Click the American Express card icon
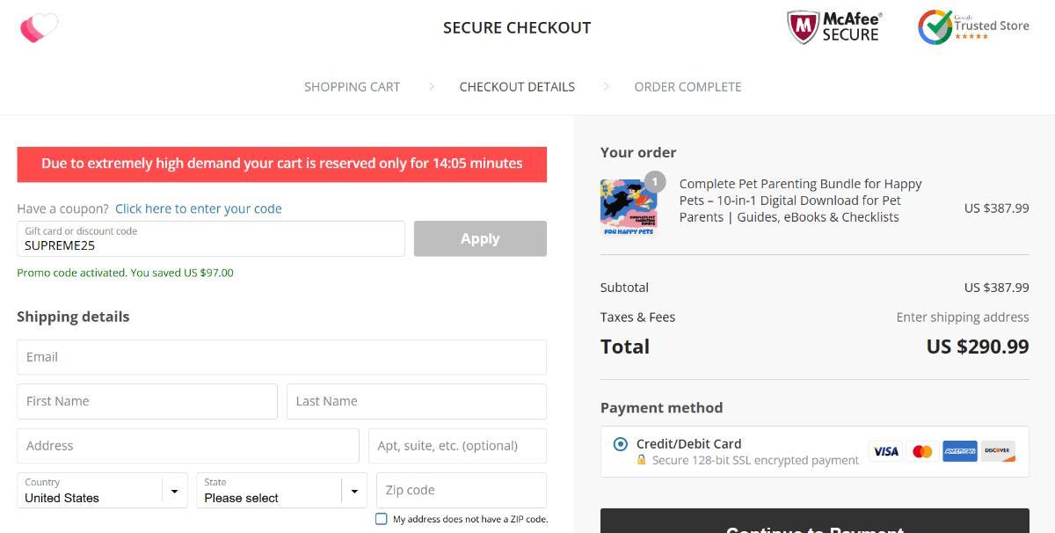 [959, 451]
